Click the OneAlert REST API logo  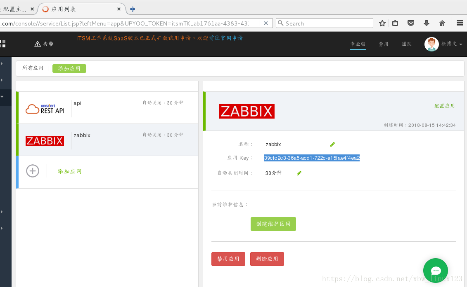45,109
